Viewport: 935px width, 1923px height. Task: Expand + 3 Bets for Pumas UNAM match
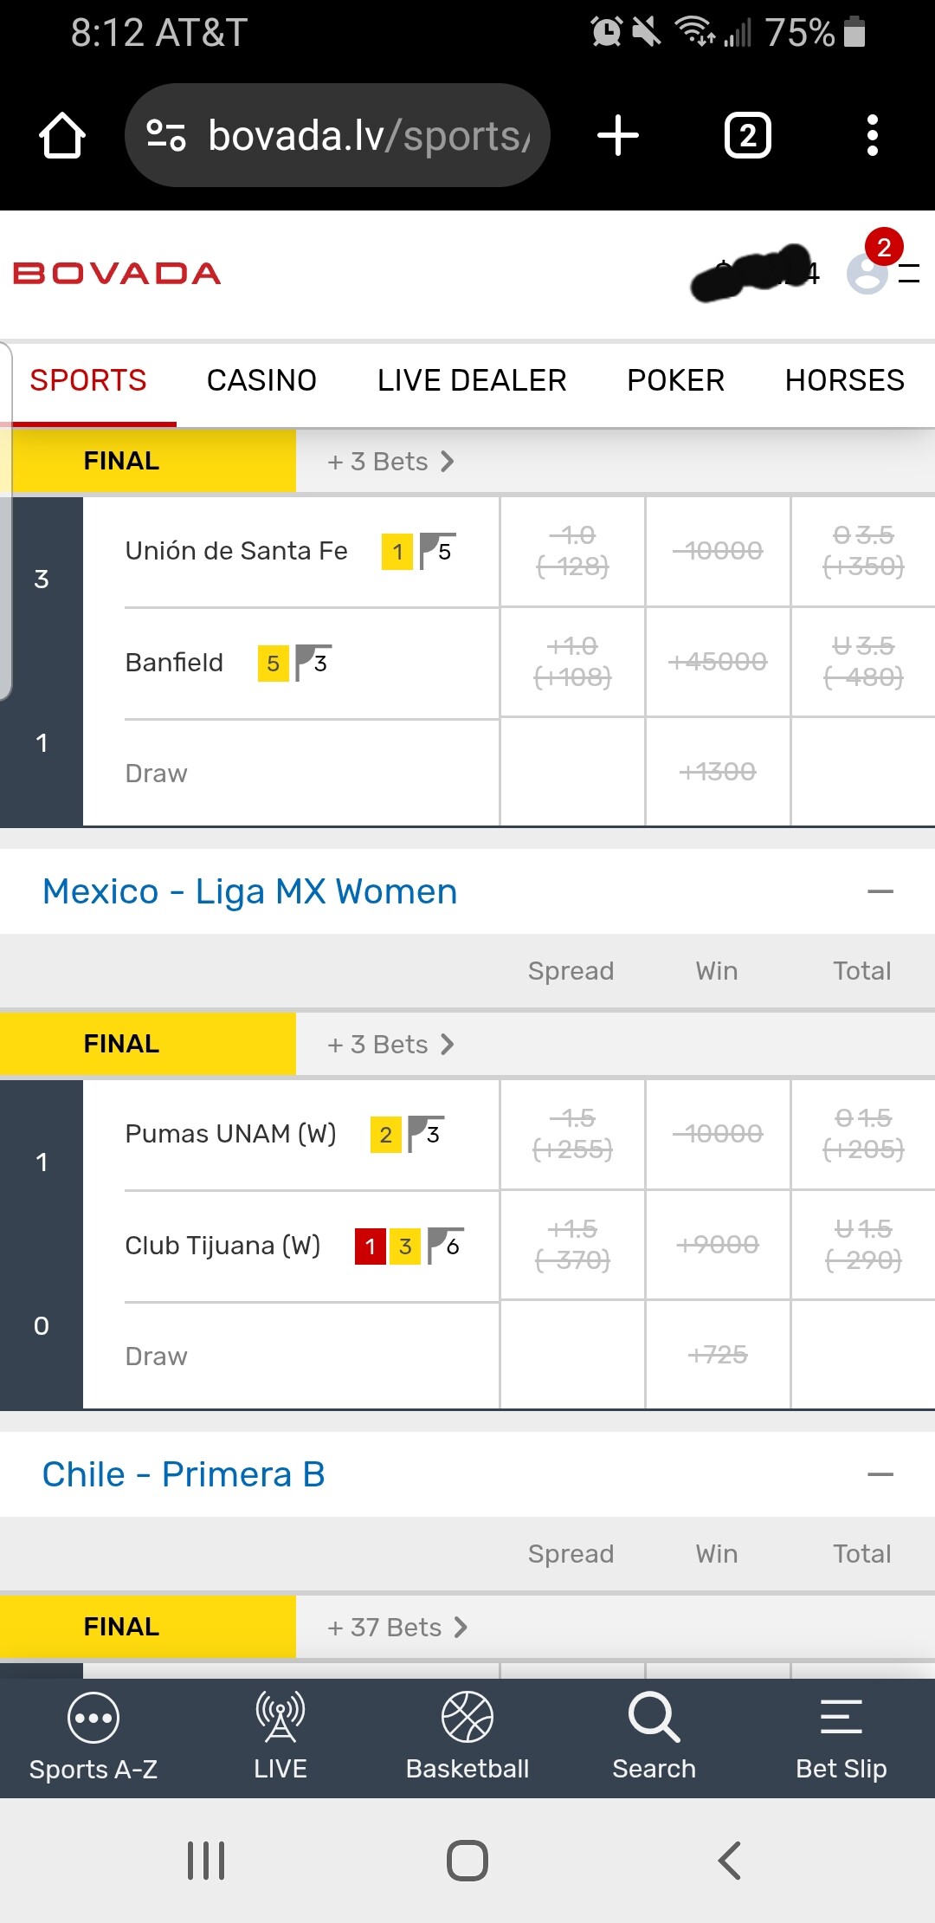(390, 1045)
